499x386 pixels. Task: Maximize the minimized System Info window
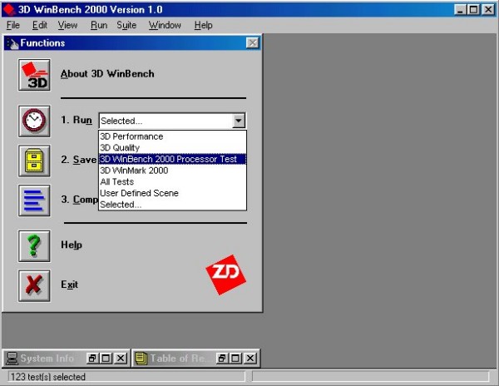click(106, 359)
